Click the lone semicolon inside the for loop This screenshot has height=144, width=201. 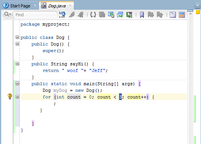click(x=55, y=104)
